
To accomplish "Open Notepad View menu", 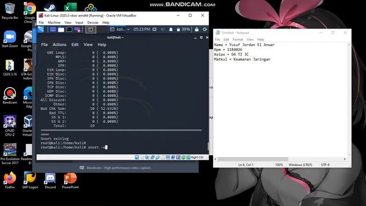I will click(x=250, y=39).
